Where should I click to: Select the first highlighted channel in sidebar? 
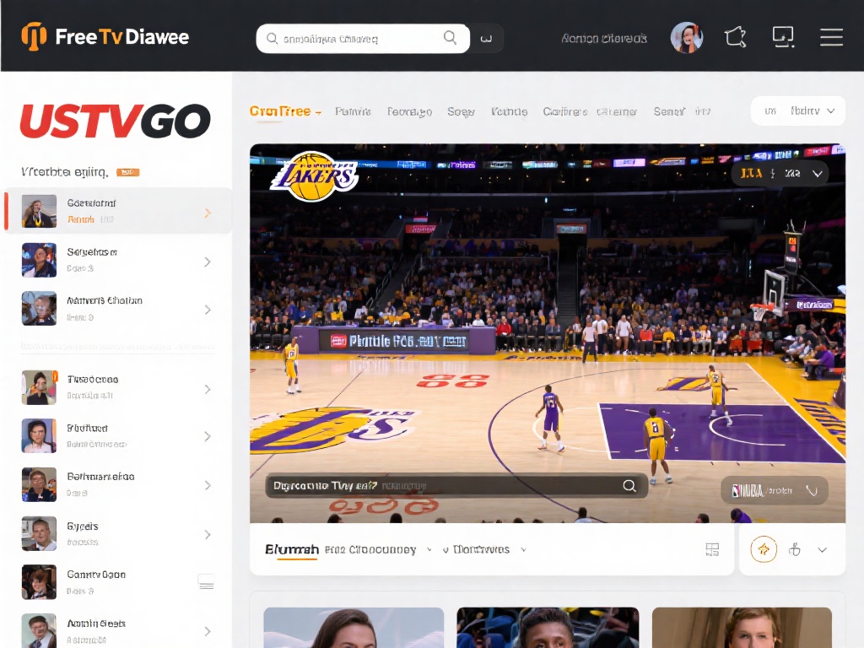[118, 211]
